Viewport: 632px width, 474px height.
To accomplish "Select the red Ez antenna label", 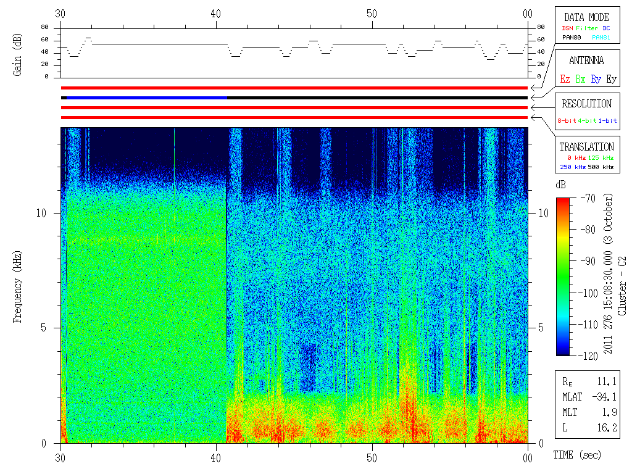I will 565,79.
